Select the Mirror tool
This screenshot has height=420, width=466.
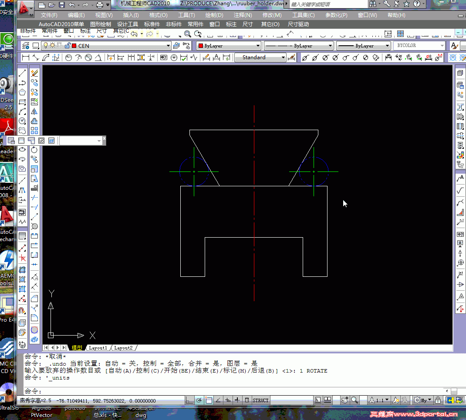pyautogui.click(x=34, y=112)
